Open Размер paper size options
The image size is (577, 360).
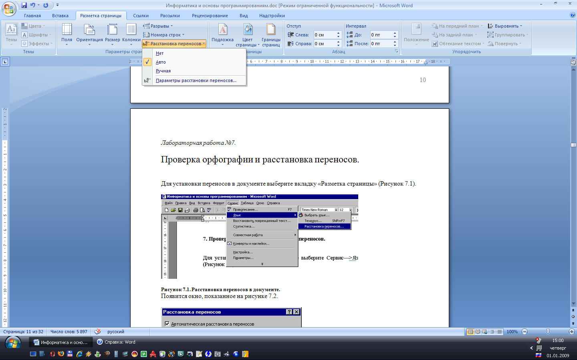[x=113, y=34]
